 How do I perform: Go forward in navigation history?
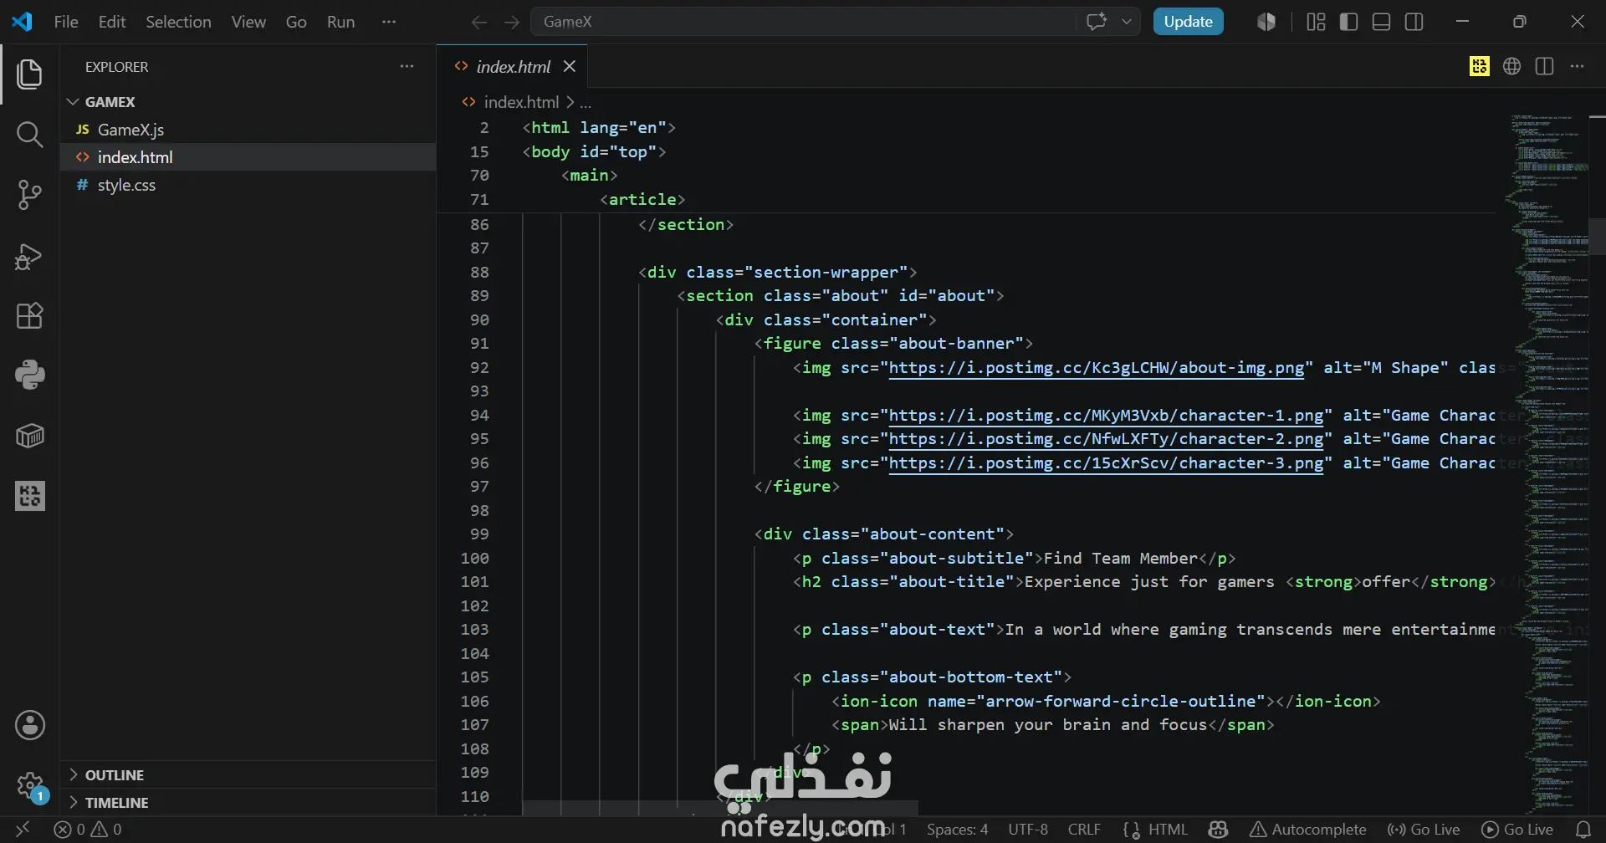pos(511,22)
